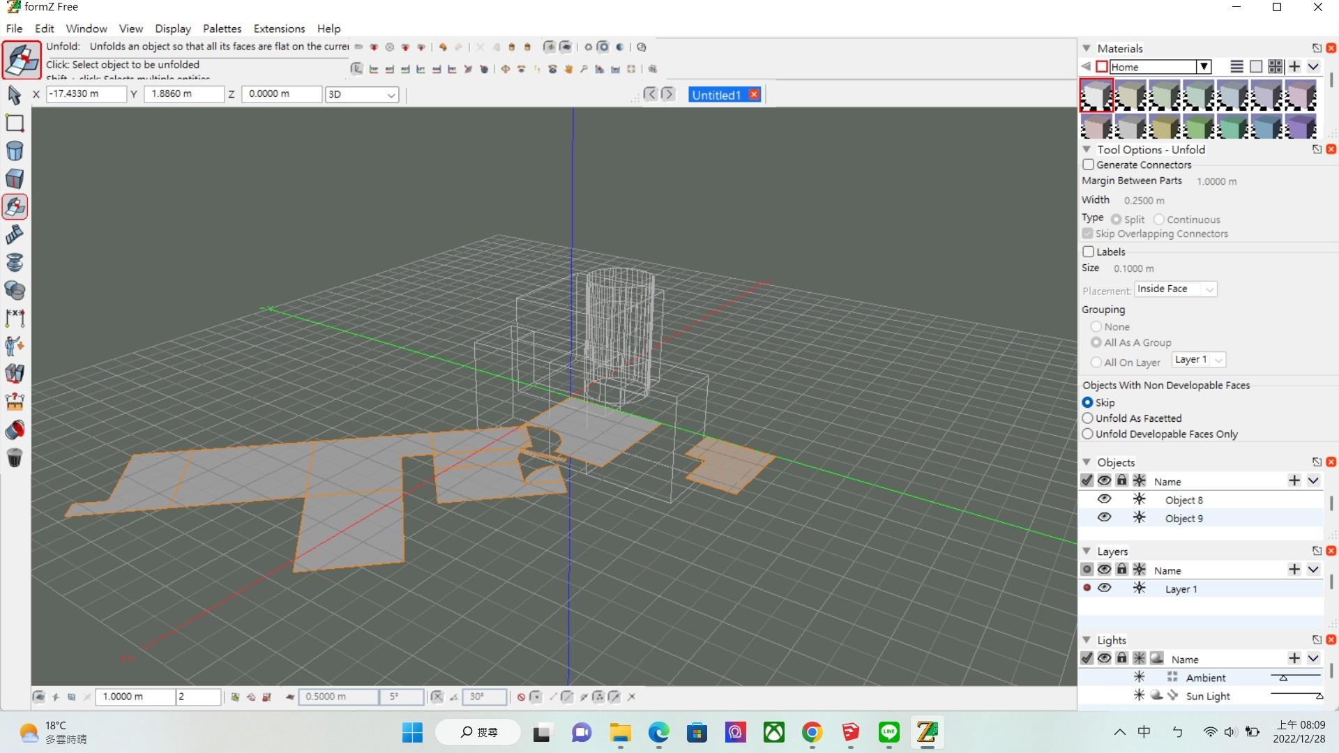The height and width of the screenshot is (753, 1339).
Task: Click the Delete trash can tool
Action: click(15, 458)
